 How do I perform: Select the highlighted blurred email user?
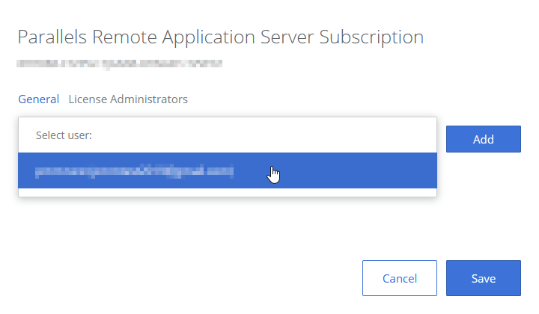coord(135,171)
